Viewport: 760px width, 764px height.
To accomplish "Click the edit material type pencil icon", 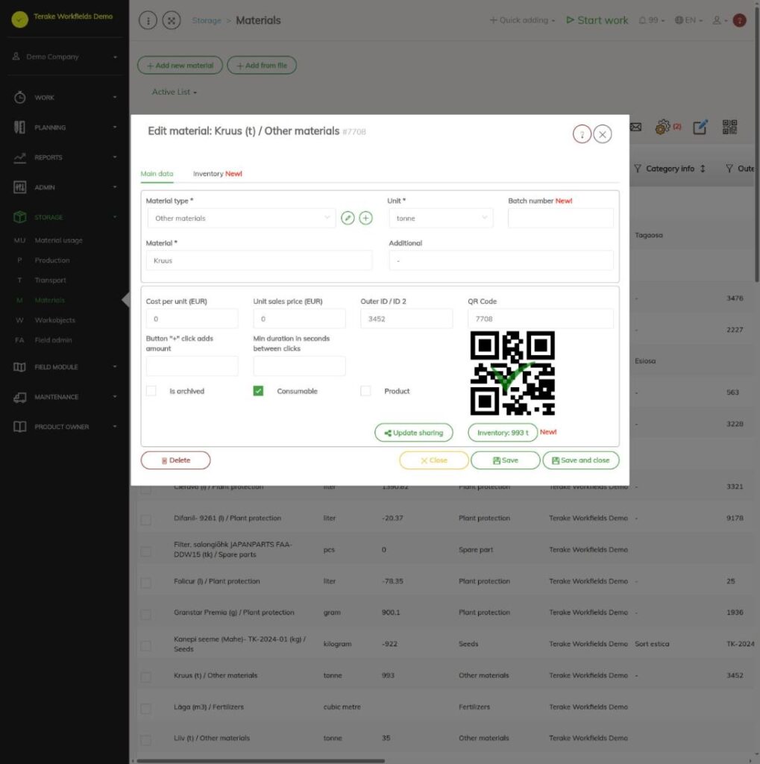I will 348,218.
